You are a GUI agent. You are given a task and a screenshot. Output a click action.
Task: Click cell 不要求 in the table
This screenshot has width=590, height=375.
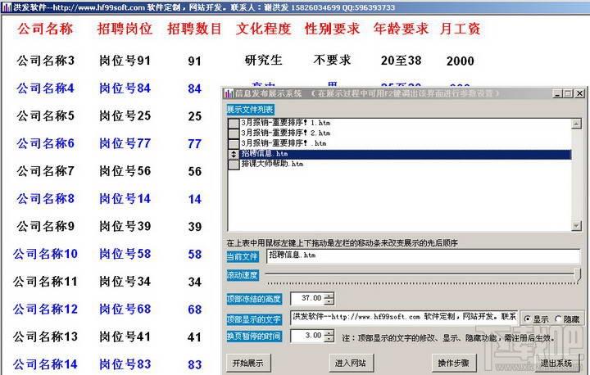332,61
